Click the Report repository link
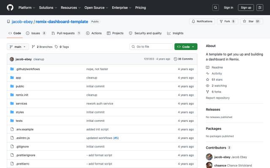This screenshot has width=270, height=168. click(218, 98)
